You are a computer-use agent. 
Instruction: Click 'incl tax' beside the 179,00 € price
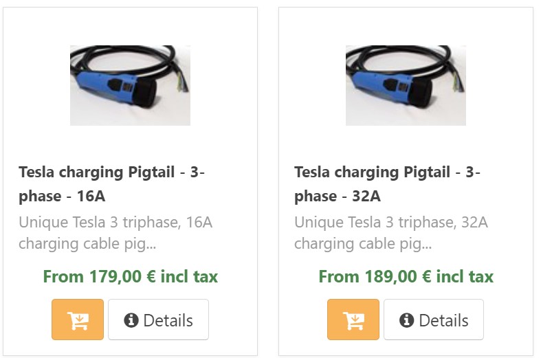click(189, 277)
